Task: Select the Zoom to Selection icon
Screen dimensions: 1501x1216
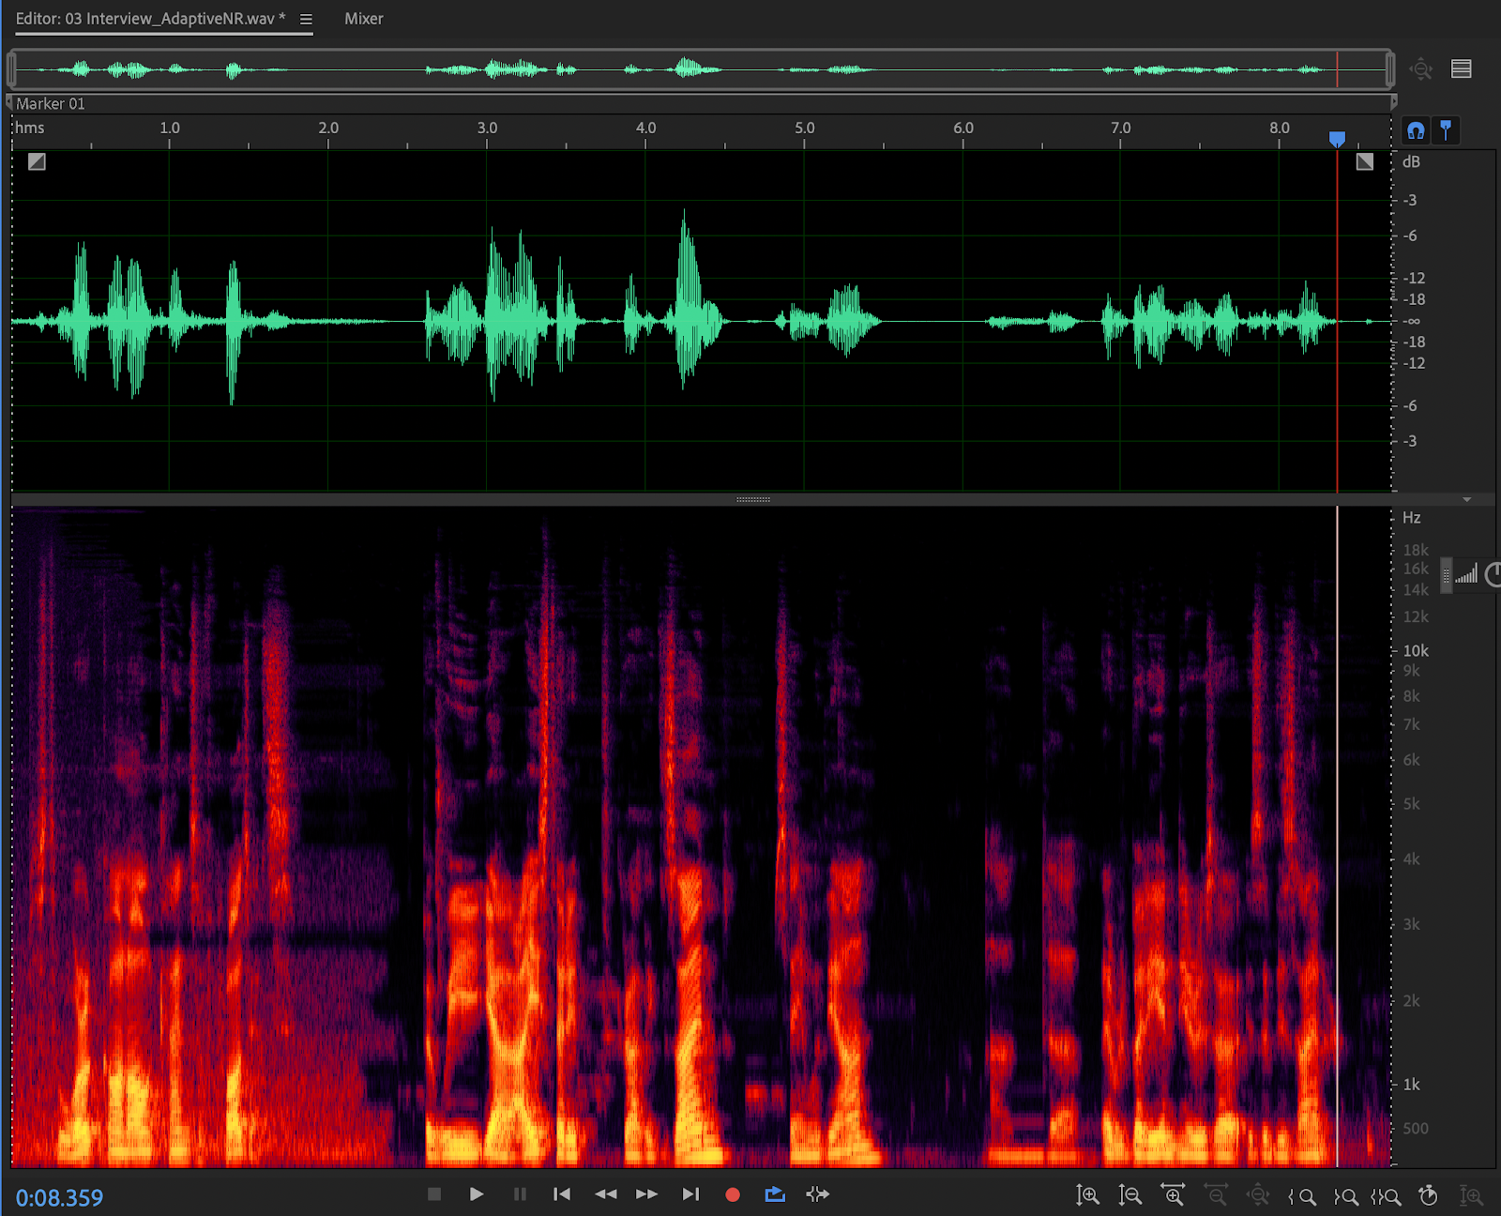Action: (1387, 1196)
